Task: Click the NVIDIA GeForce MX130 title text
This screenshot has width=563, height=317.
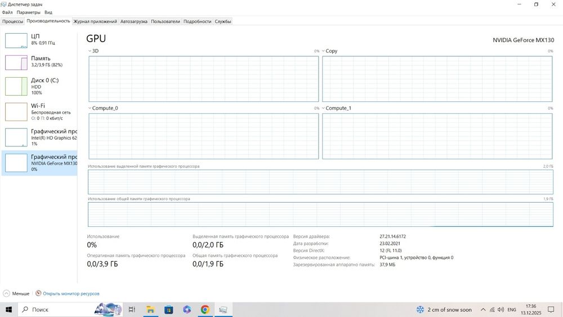Action: point(523,40)
